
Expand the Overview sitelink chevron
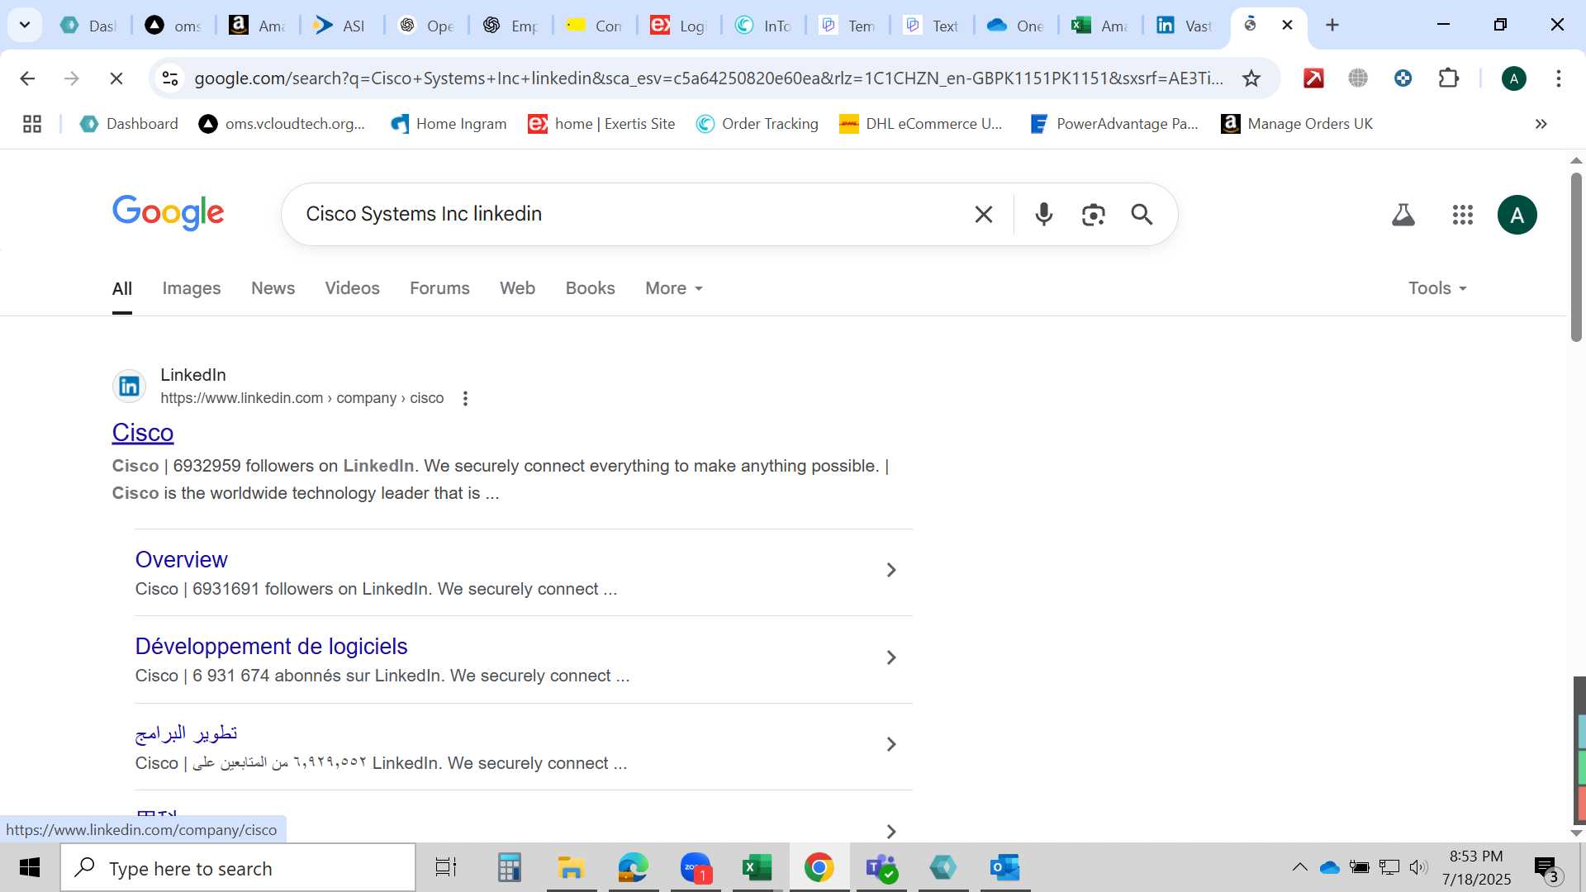[x=891, y=570]
